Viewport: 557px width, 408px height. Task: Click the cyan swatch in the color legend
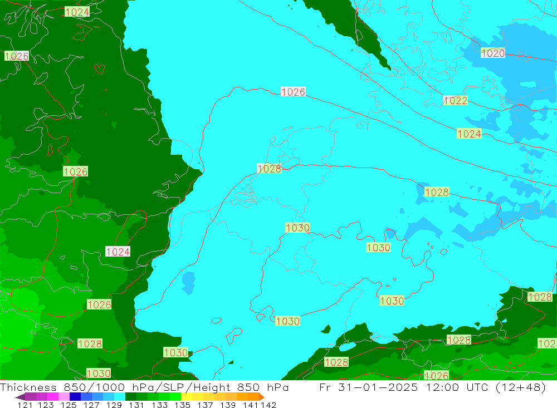119,397
